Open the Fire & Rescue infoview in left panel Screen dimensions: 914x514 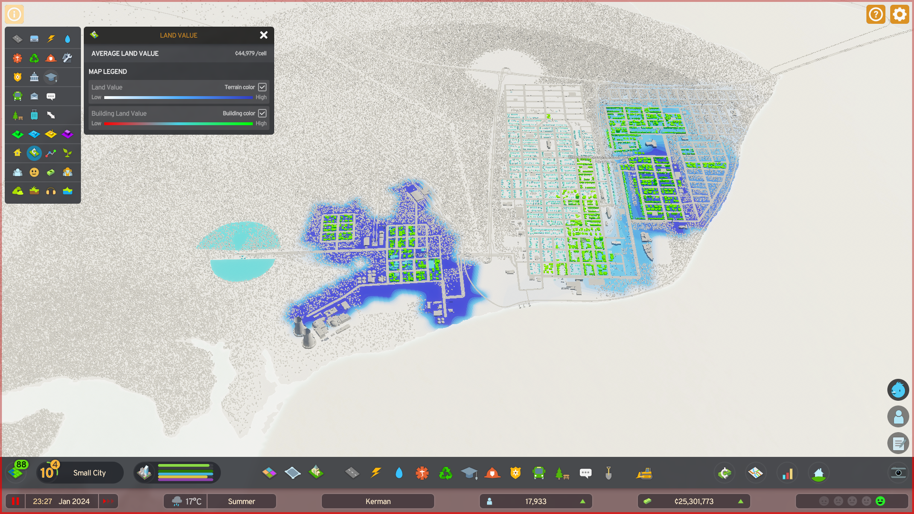tap(51, 58)
